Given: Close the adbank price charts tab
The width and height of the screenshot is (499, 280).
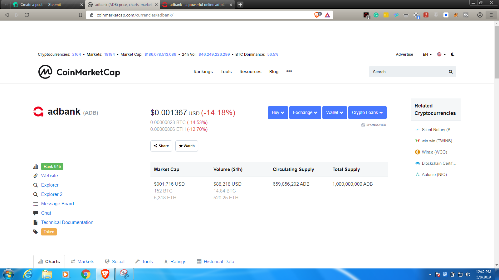Looking at the screenshot, I should 156,5.
